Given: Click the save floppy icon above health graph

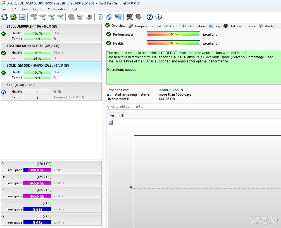Looking at the screenshot, I should tap(111, 123).
